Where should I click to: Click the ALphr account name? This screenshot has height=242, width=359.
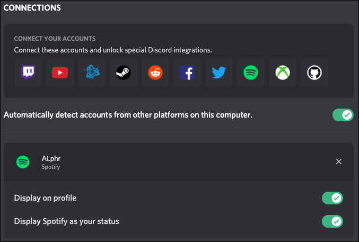51,158
